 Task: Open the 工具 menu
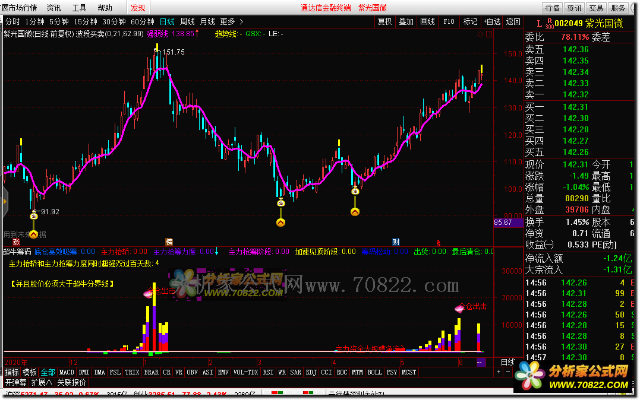[x=79, y=8]
